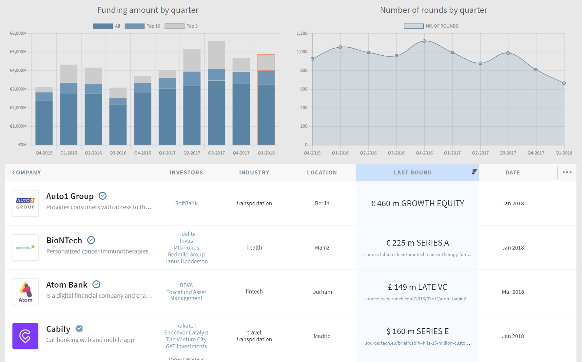582x362 pixels.
Task: Click the Investors column header
Action: [186, 172]
